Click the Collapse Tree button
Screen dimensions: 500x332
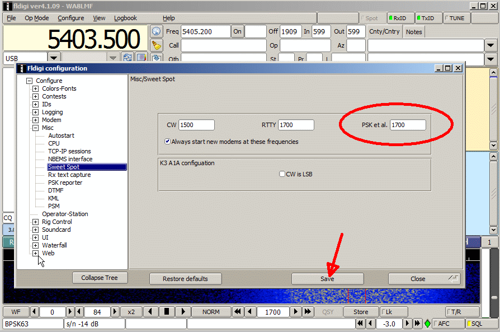pyautogui.click(x=100, y=278)
